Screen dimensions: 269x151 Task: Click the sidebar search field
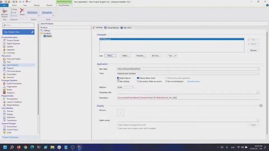[18, 25]
